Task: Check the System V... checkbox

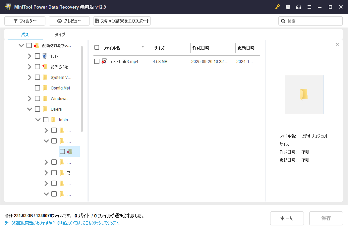Action: pyautogui.click(x=37, y=77)
